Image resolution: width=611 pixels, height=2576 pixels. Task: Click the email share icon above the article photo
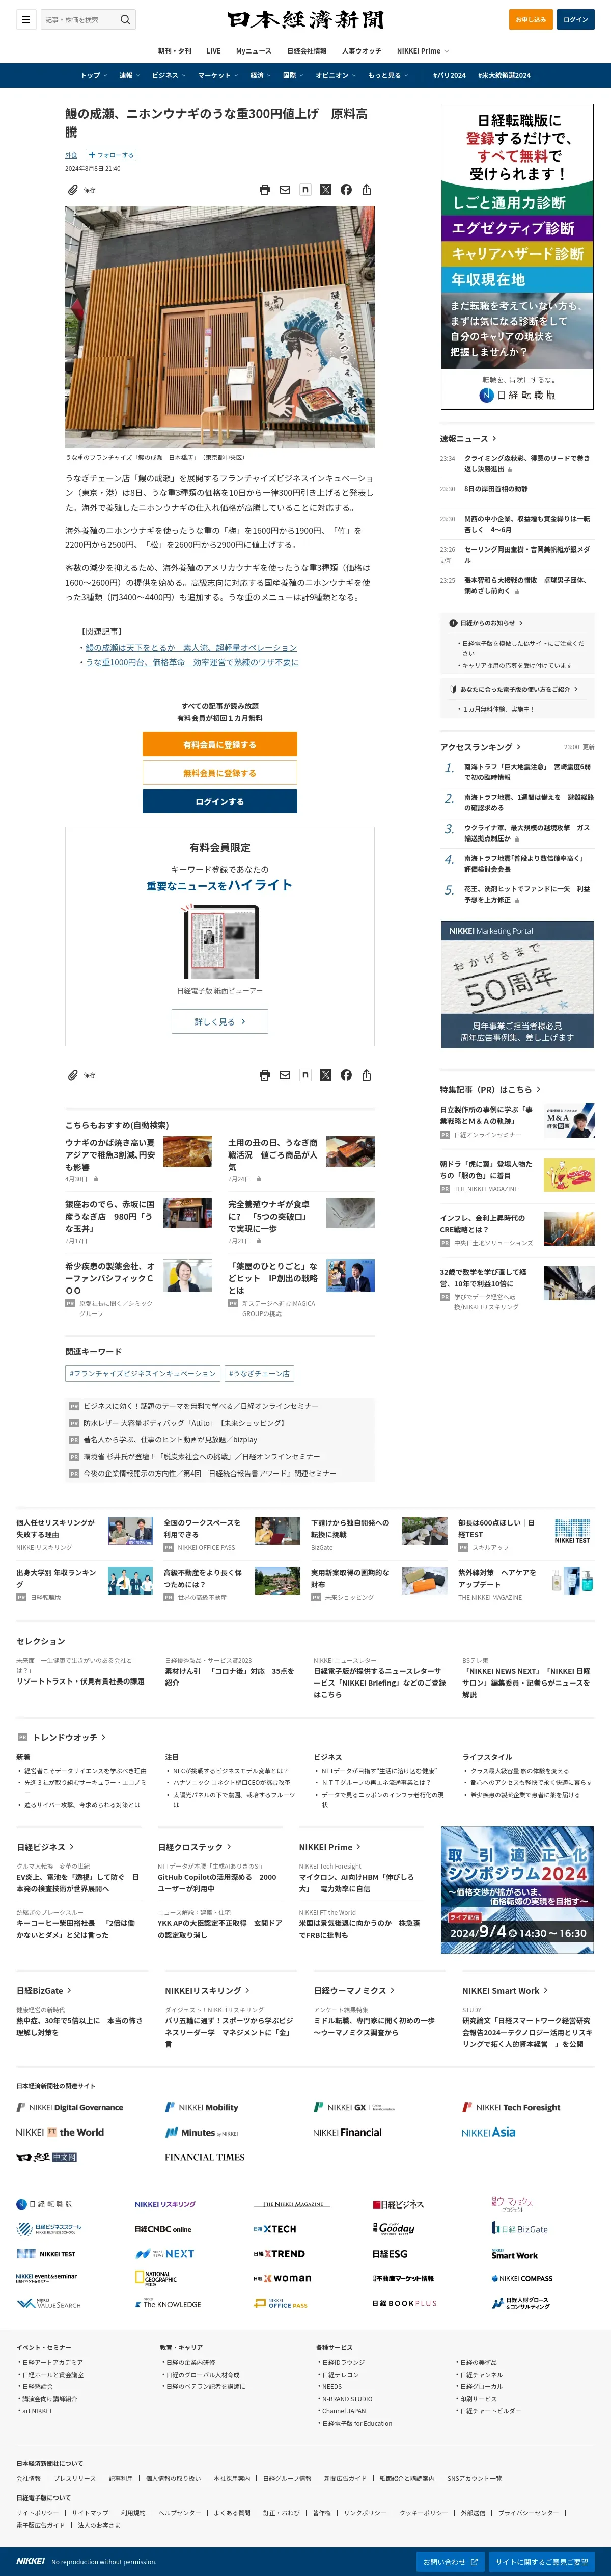(x=285, y=189)
